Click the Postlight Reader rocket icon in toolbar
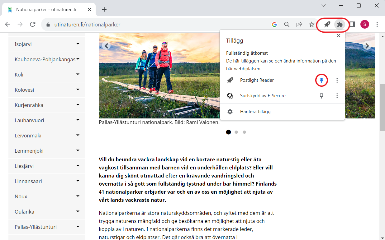This screenshot has height=240, width=385. pos(327,25)
